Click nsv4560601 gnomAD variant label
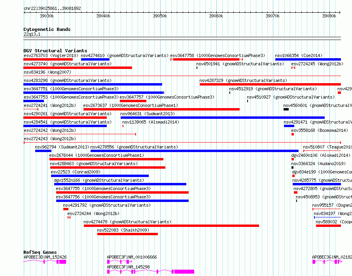352x276 pixels. pos(318,105)
